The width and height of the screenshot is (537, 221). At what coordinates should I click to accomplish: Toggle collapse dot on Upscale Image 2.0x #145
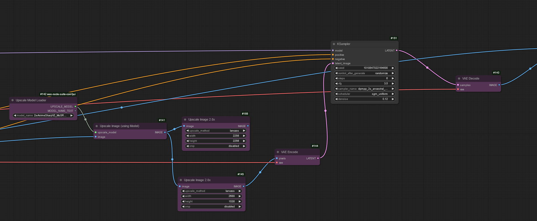pyautogui.click(x=181, y=180)
